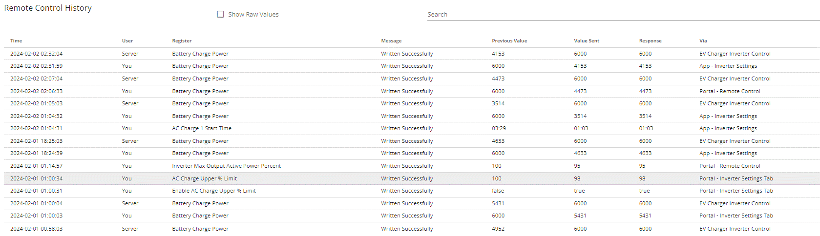Sort by the Via column header

click(x=703, y=41)
